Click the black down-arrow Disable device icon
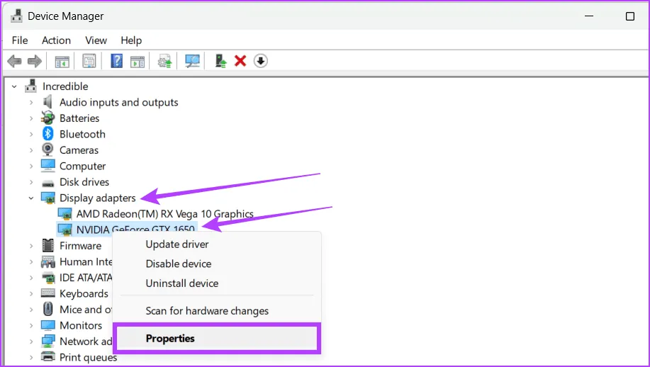This screenshot has height=367, width=650. point(261,62)
